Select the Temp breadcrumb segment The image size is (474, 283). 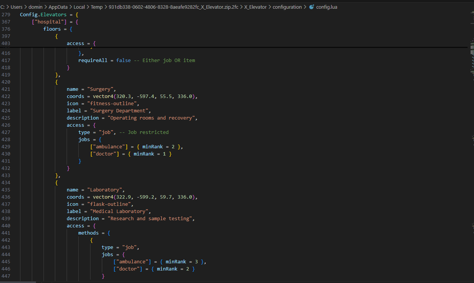pos(97,7)
